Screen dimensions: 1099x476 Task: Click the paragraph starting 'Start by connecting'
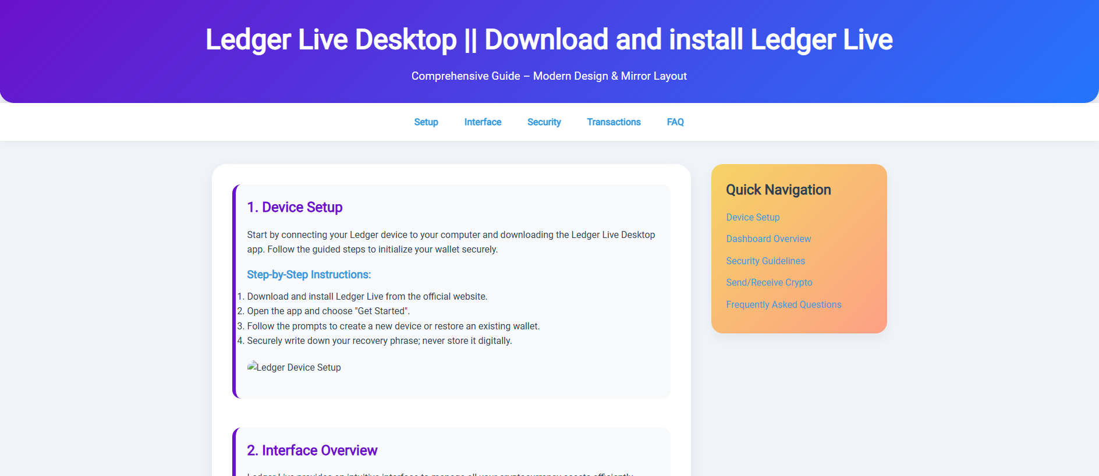(451, 242)
